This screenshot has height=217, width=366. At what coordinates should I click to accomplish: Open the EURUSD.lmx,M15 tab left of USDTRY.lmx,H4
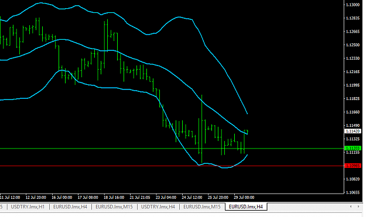pyautogui.click(x=114, y=206)
